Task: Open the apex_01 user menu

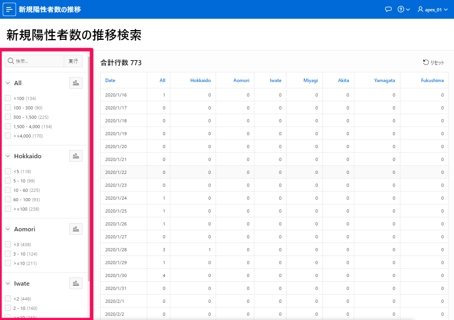Action: (432, 9)
